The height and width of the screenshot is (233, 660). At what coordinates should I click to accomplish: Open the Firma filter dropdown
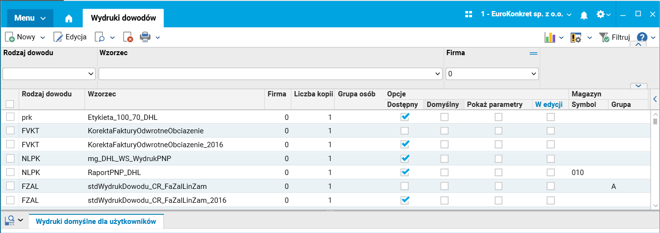pyautogui.click(x=492, y=74)
